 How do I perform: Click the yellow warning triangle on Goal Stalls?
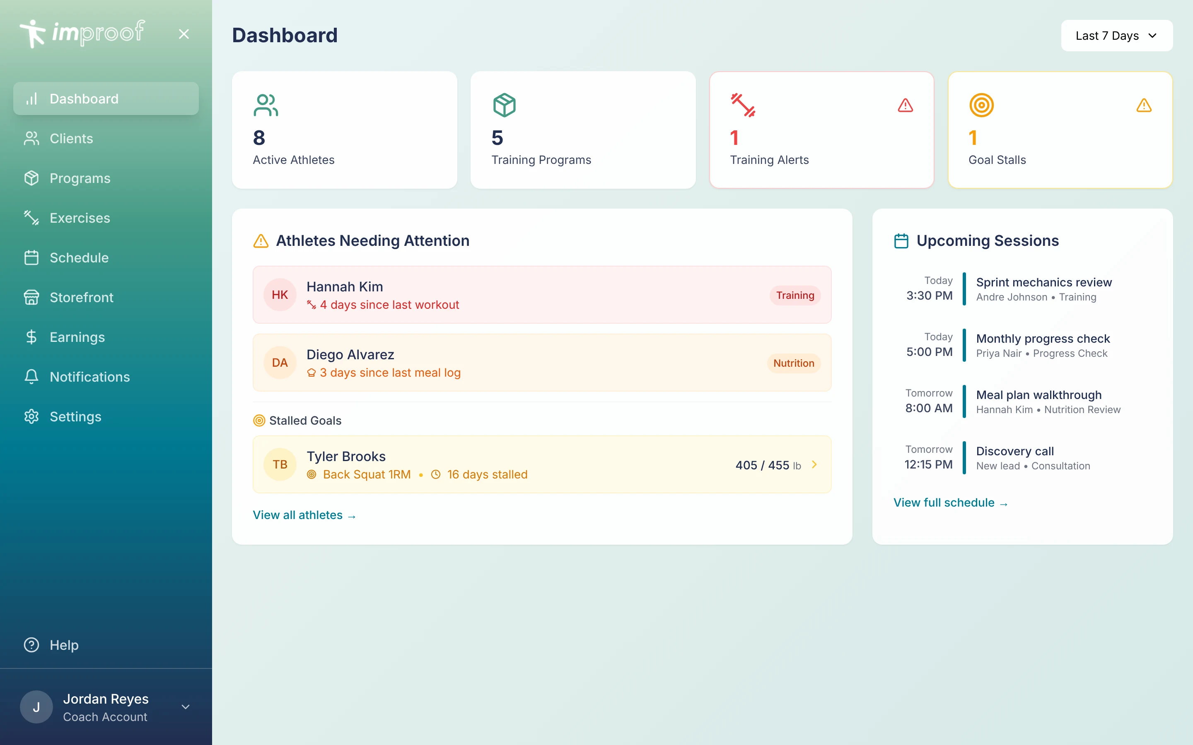click(1144, 106)
